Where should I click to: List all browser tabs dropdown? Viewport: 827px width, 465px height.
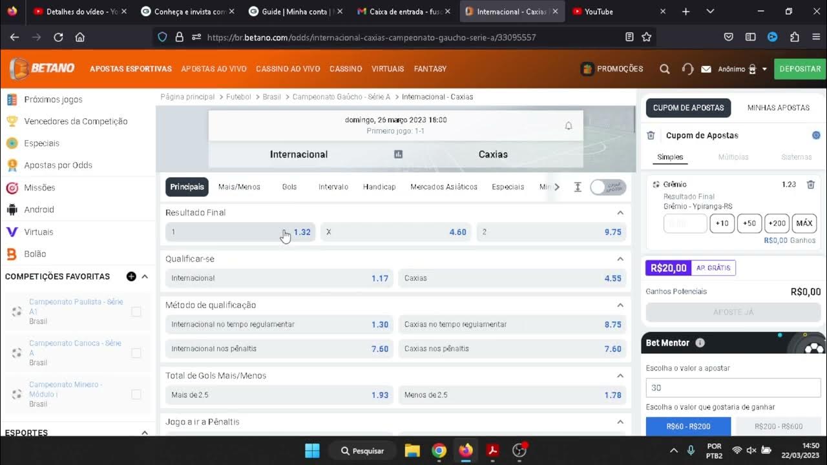coord(710,12)
